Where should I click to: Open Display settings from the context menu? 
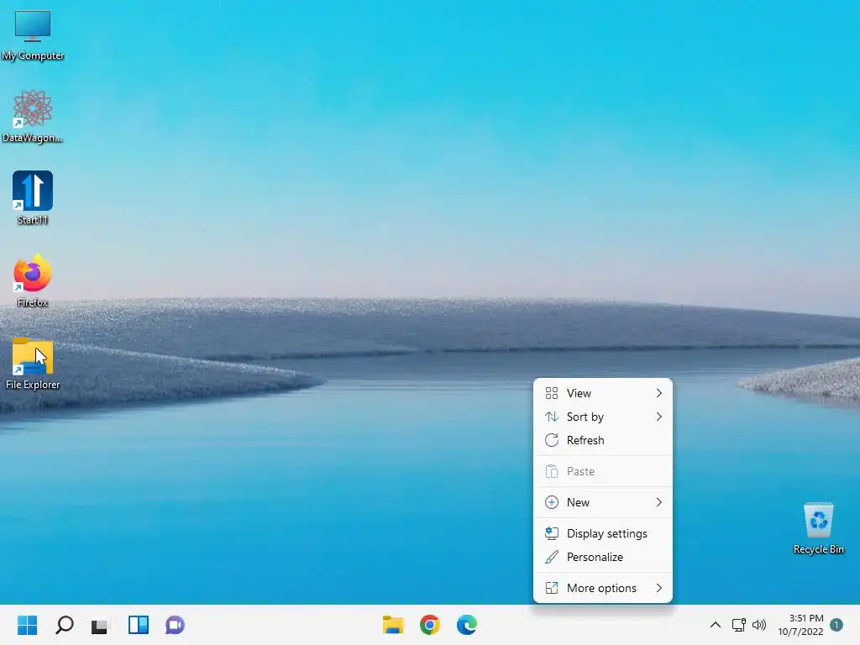click(603, 533)
